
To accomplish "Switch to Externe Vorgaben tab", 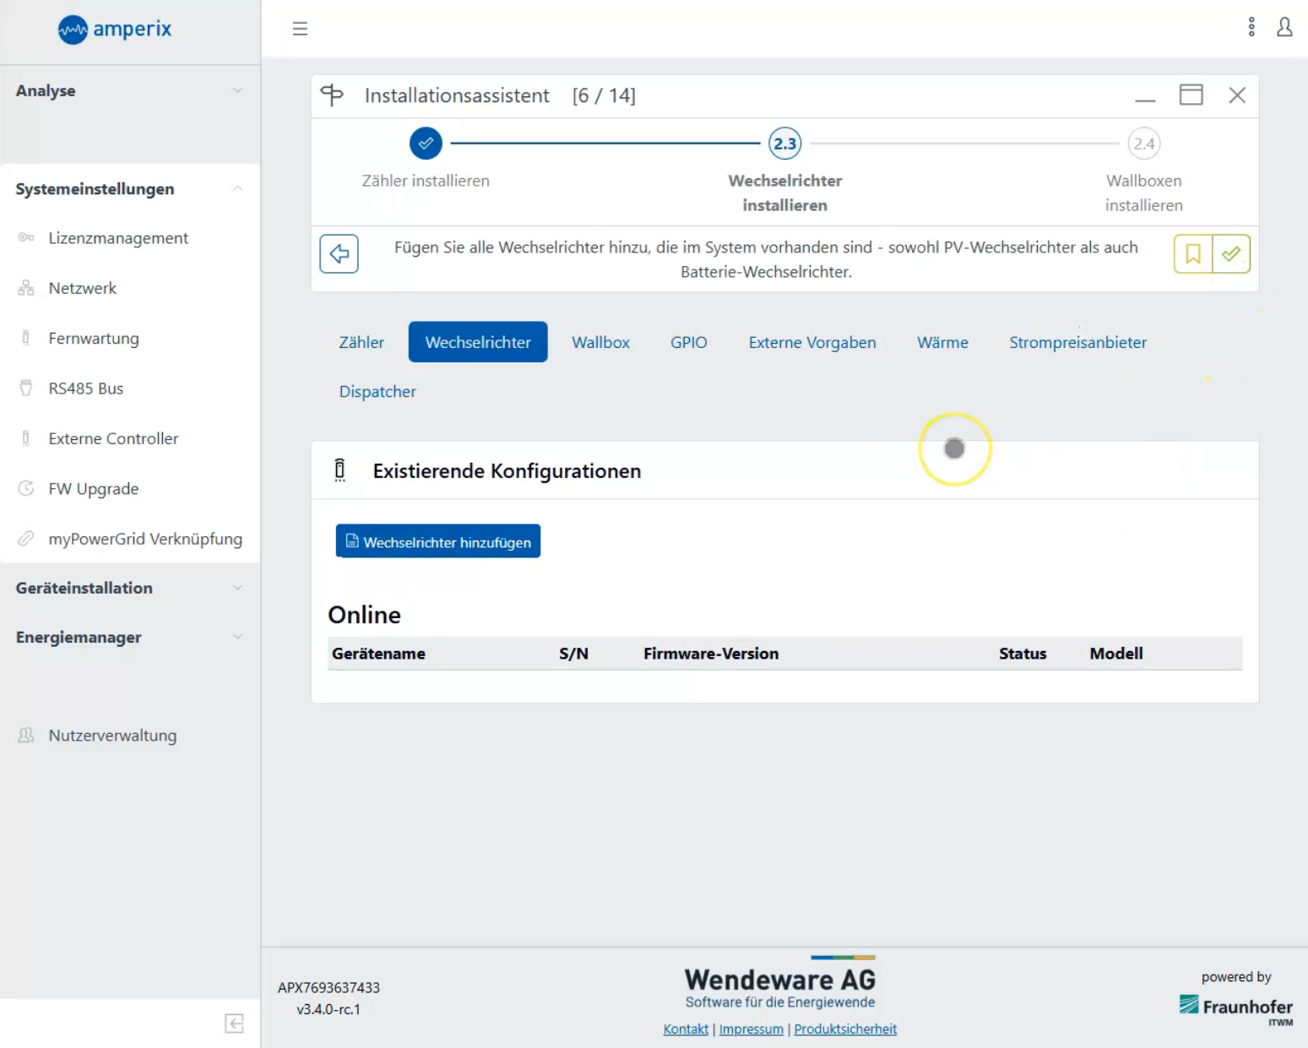I will point(812,342).
